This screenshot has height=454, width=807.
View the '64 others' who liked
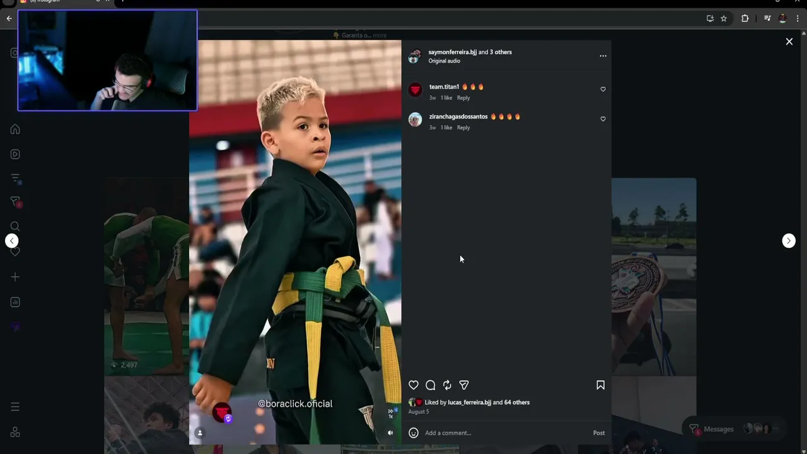(517, 402)
